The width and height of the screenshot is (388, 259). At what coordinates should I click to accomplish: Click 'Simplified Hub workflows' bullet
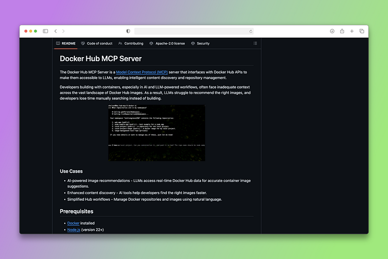pos(145,199)
